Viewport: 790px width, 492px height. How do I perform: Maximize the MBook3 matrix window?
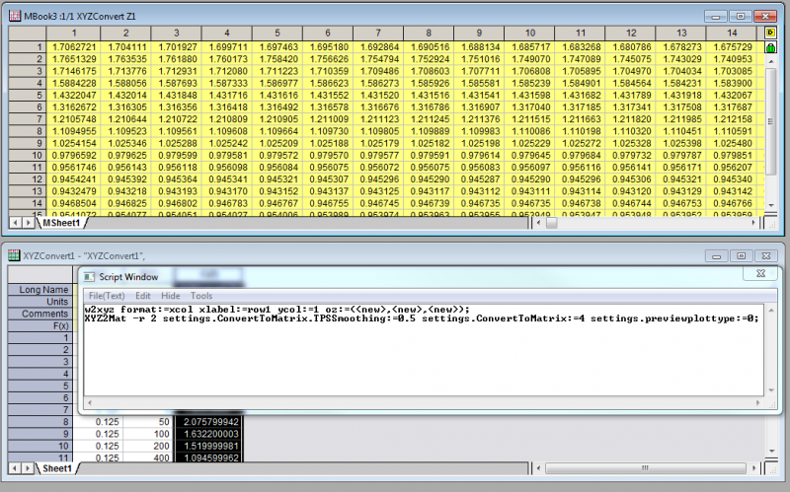[x=740, y=17]
